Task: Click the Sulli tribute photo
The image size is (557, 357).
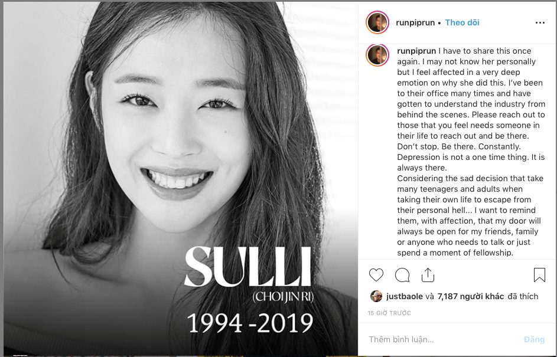Action: pos(181,178)
